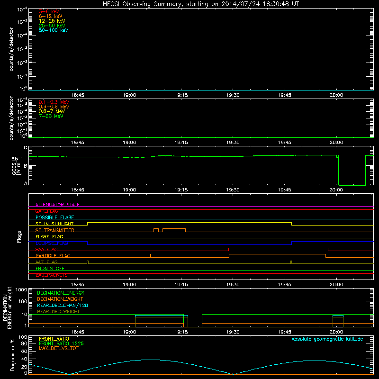379x379 pixels.
Task: Select the POSSIBLE_FLARE flag label
Action: (x=54, y=217)
